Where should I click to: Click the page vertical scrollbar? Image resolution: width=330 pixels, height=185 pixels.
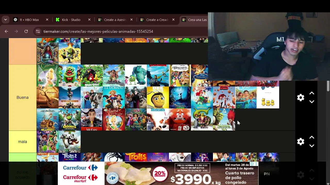click(328, 86)
